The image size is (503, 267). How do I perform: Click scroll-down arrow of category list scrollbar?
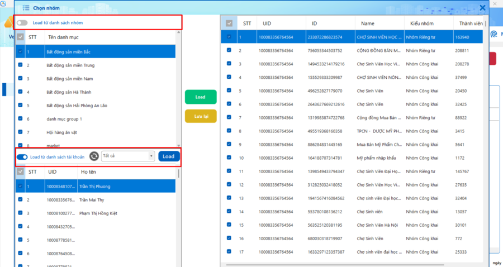(179, 146)
